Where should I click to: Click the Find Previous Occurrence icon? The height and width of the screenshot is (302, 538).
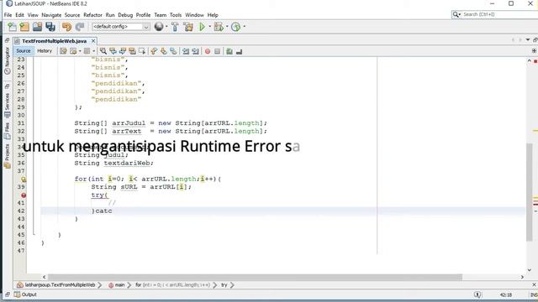pyautogui.click(x=113, y=51)
